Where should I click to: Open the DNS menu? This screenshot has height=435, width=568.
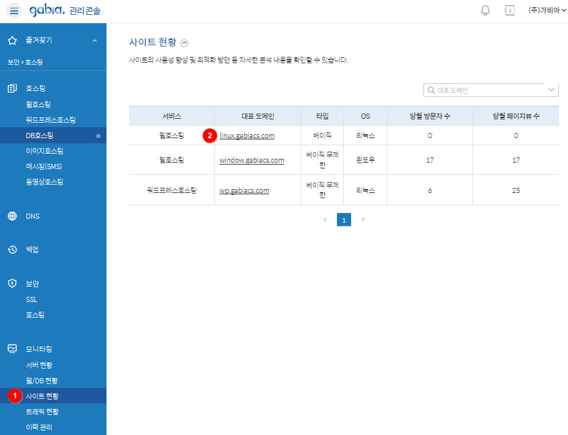pos(33,216)
